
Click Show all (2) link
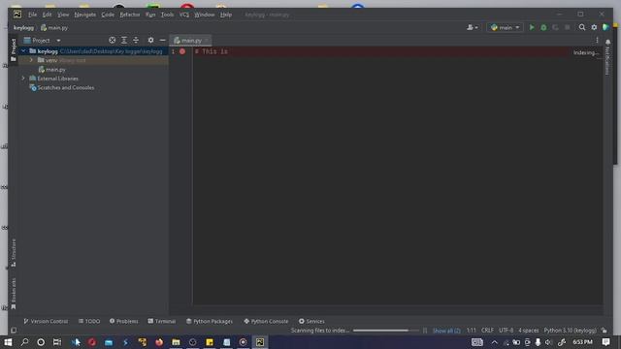(446, 331)
